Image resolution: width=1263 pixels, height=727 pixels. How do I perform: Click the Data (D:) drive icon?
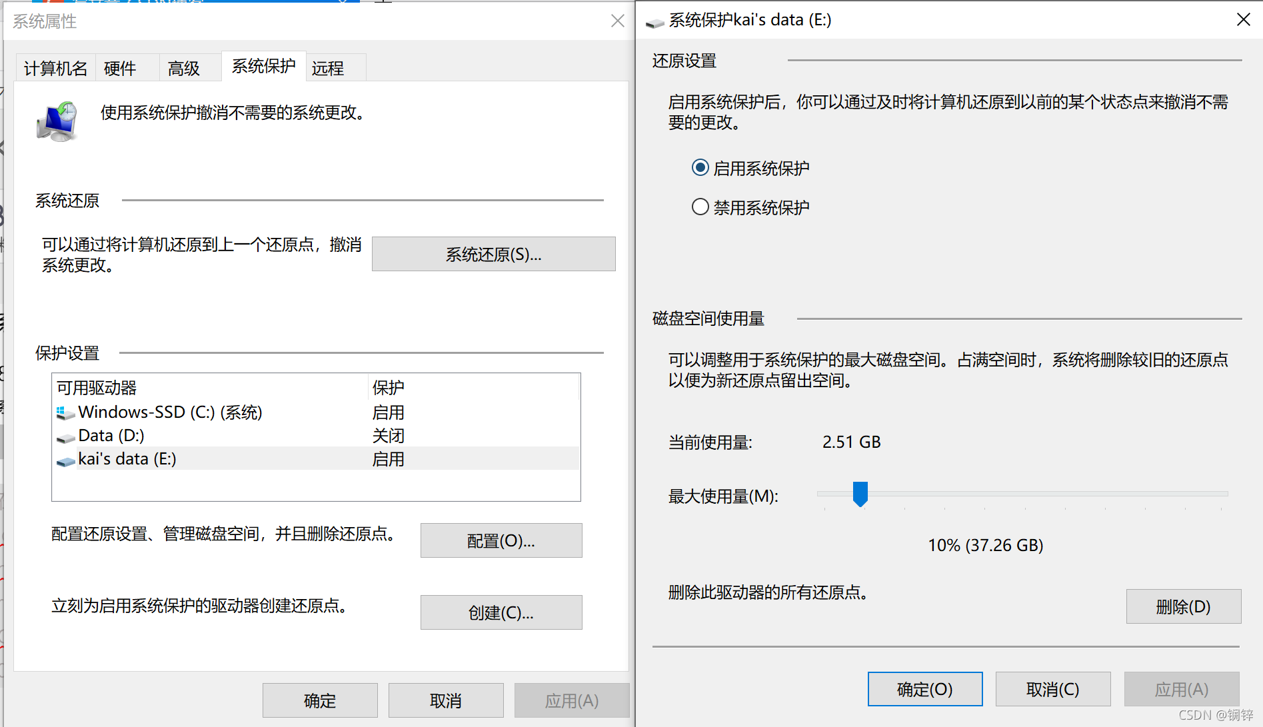65,437
